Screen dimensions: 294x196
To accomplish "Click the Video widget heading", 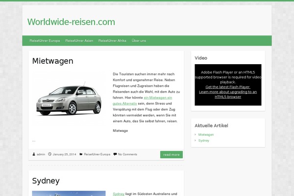I will (201, 58).
